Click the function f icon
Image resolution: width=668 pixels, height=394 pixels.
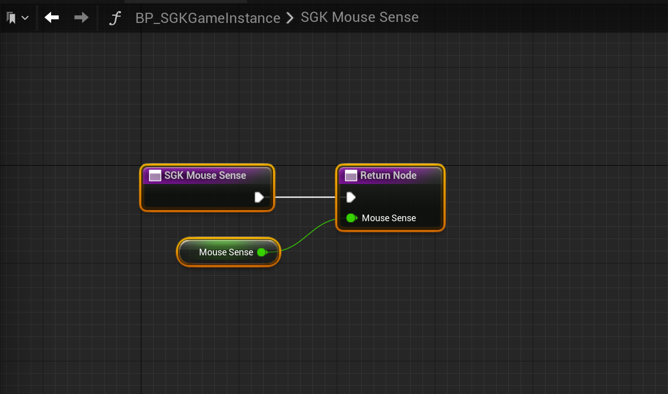click(x=116, y=18)
